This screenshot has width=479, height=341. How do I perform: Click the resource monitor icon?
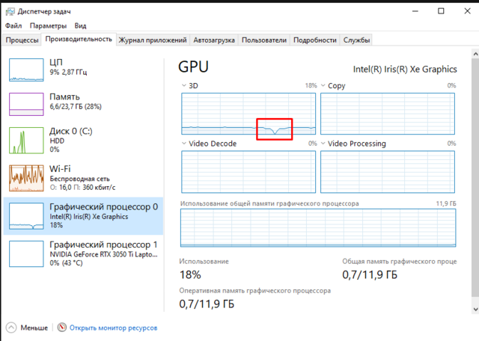62,328
